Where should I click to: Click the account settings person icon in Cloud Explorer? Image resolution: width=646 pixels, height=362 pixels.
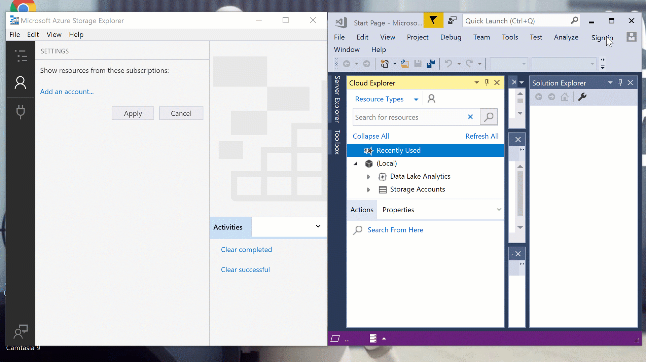click(x=431, y=99)
